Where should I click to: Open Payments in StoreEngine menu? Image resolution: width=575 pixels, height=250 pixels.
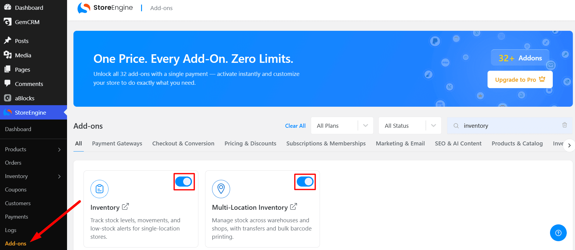[16, 217]
